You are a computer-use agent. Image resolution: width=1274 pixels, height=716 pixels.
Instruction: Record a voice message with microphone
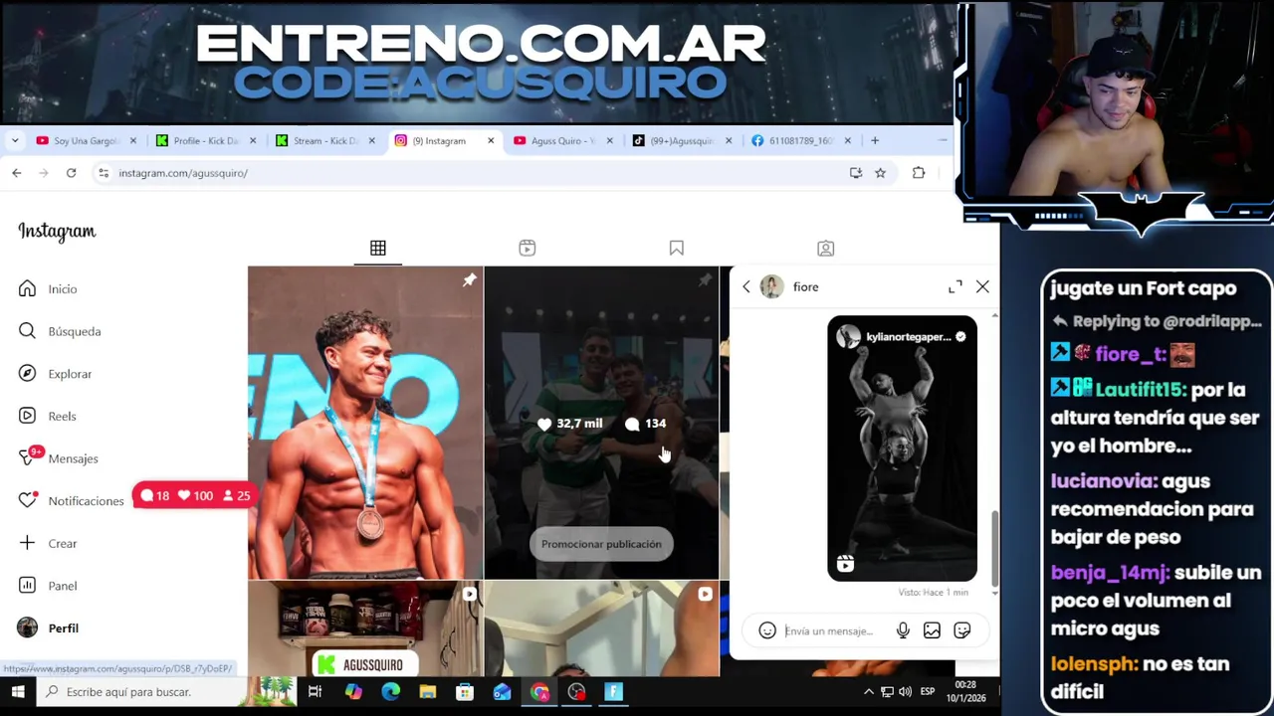[x=903, y=630]
